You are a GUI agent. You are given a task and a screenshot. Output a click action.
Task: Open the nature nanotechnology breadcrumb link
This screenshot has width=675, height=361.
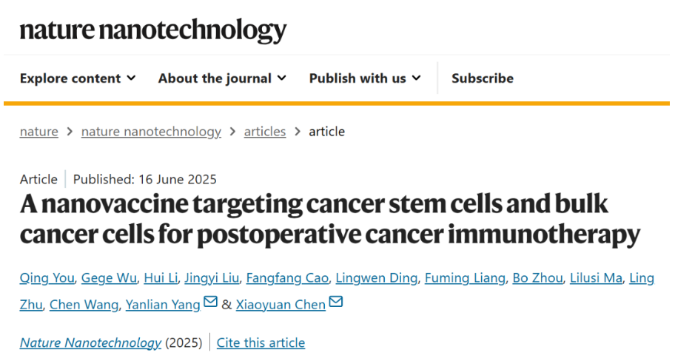click(151, 131)
